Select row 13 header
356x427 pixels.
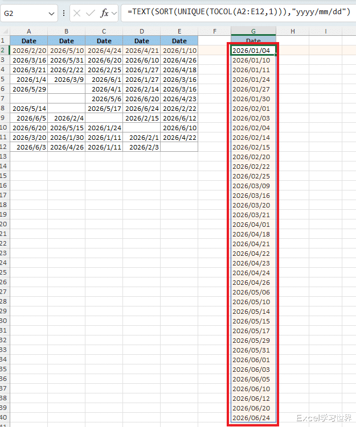click(x=4, y=156)
